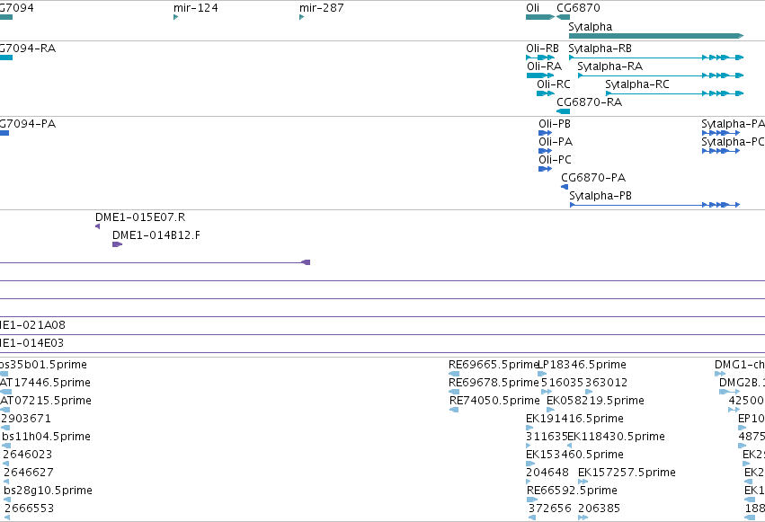The image size is (765, 522).
Task: Select the EK153460.5prime EST label
Action: [x=574, y=455]
